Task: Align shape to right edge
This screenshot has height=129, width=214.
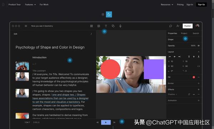Action: point(179,57)
